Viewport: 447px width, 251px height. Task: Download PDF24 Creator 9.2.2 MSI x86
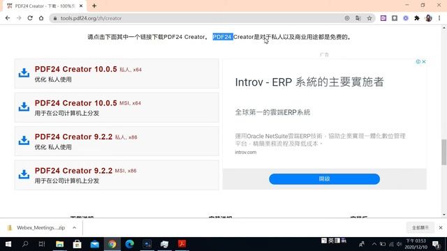click(x=117, y=175)
